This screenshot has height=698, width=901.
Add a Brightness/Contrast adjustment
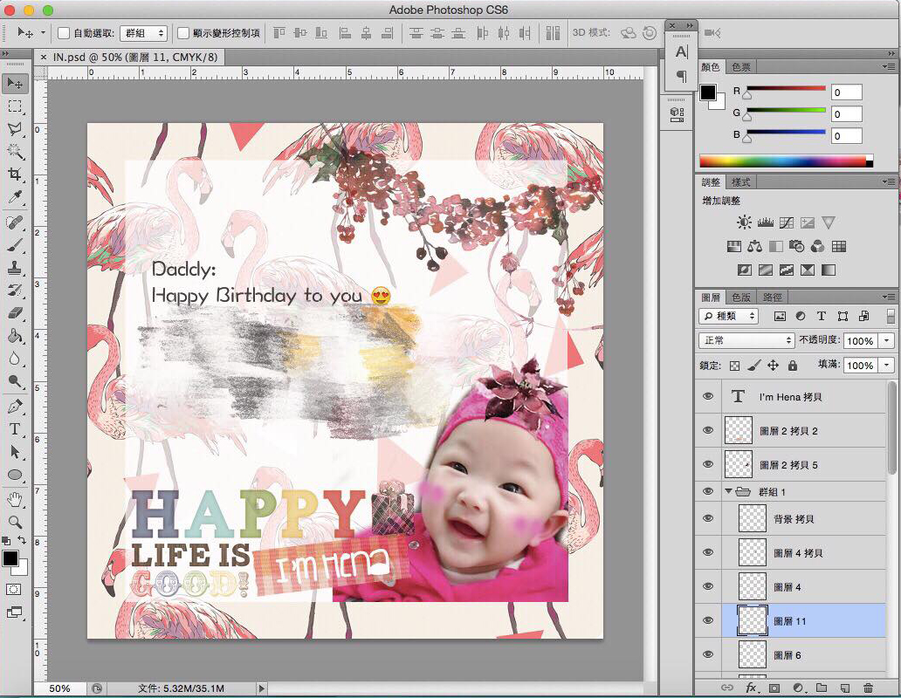click(x=744, y=223)
